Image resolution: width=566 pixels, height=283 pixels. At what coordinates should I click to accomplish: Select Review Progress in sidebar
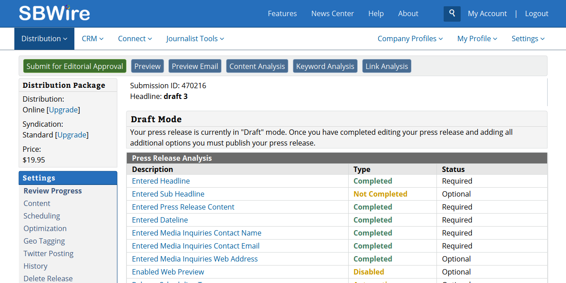(53, 191)
